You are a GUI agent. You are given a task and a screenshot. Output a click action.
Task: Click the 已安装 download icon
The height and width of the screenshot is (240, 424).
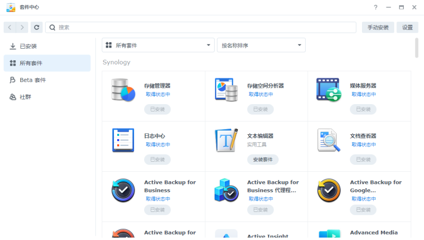coord(13,46)
